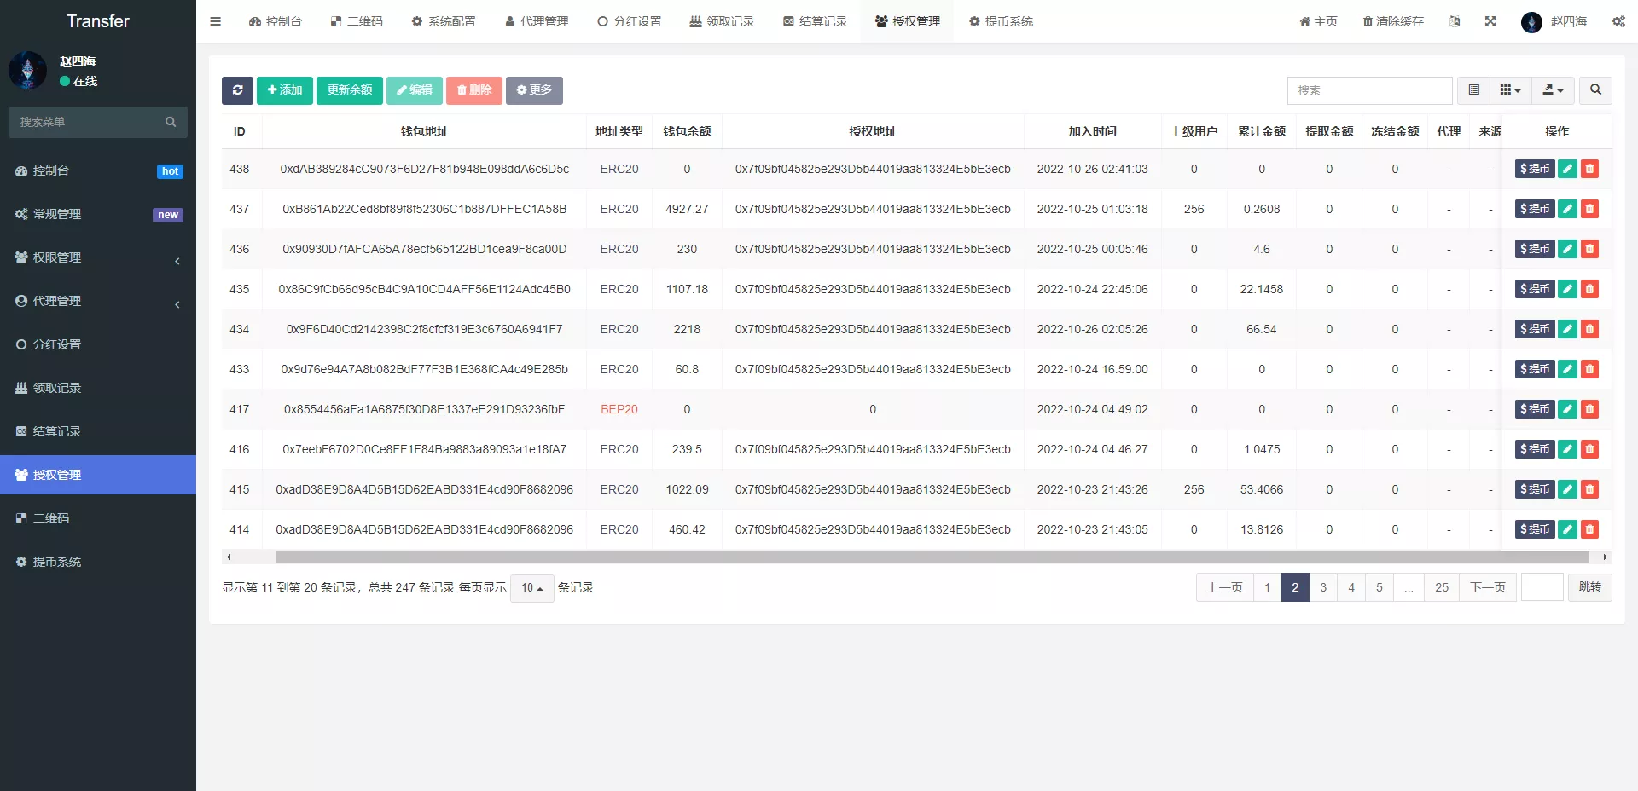This screenshot has height=791, width=1638.
Task: Collapse the sidebar using the hamburger icon
Action: [216, 21]
